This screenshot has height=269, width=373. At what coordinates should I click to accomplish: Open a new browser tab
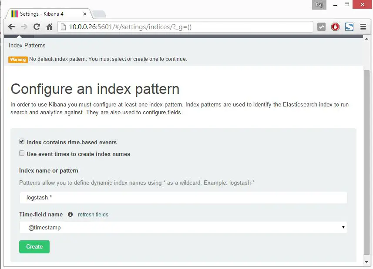pos(99,14)
